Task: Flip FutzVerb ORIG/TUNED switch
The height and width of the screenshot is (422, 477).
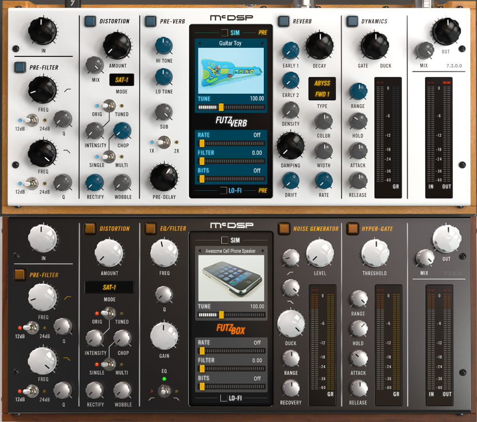Action: click(x=109, y=106)
